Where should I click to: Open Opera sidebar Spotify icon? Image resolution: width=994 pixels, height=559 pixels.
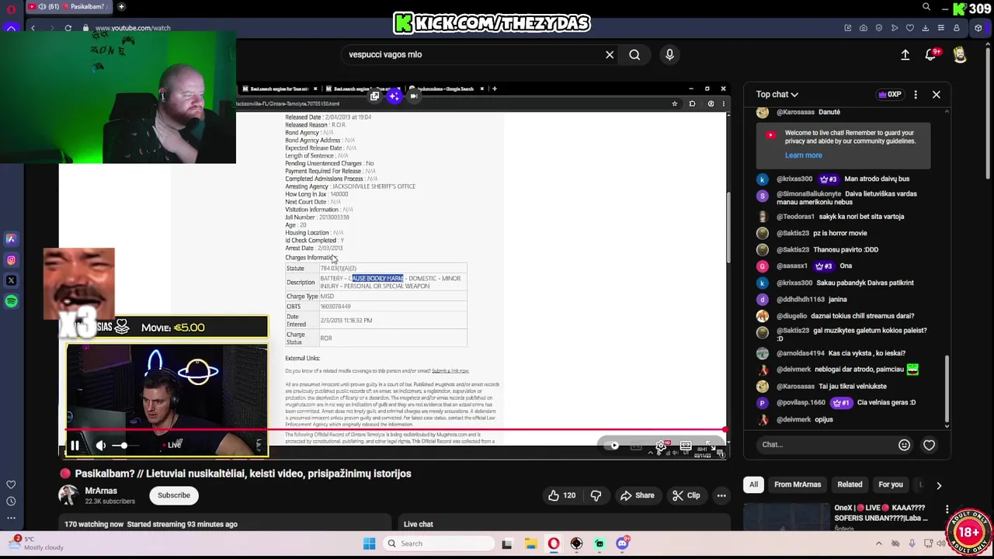[11, 301]
